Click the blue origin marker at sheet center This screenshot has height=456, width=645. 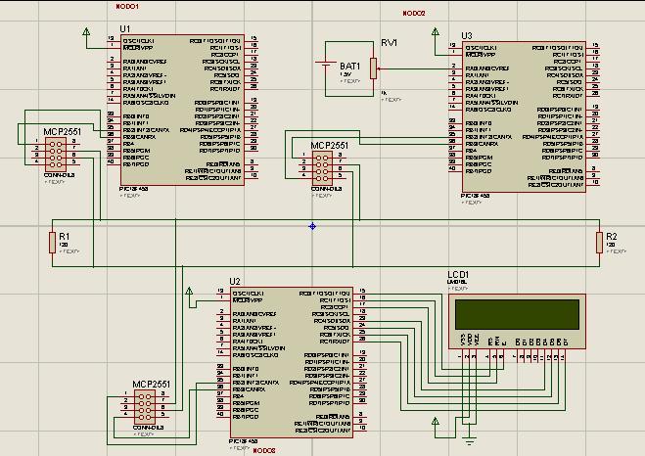point(312,226)
